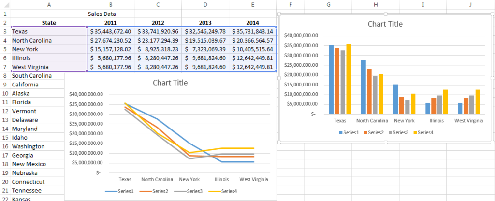Select cell containing $35,731,843.14
The height and width of the screenshot is (201, 495).
(x=253, y=31)
